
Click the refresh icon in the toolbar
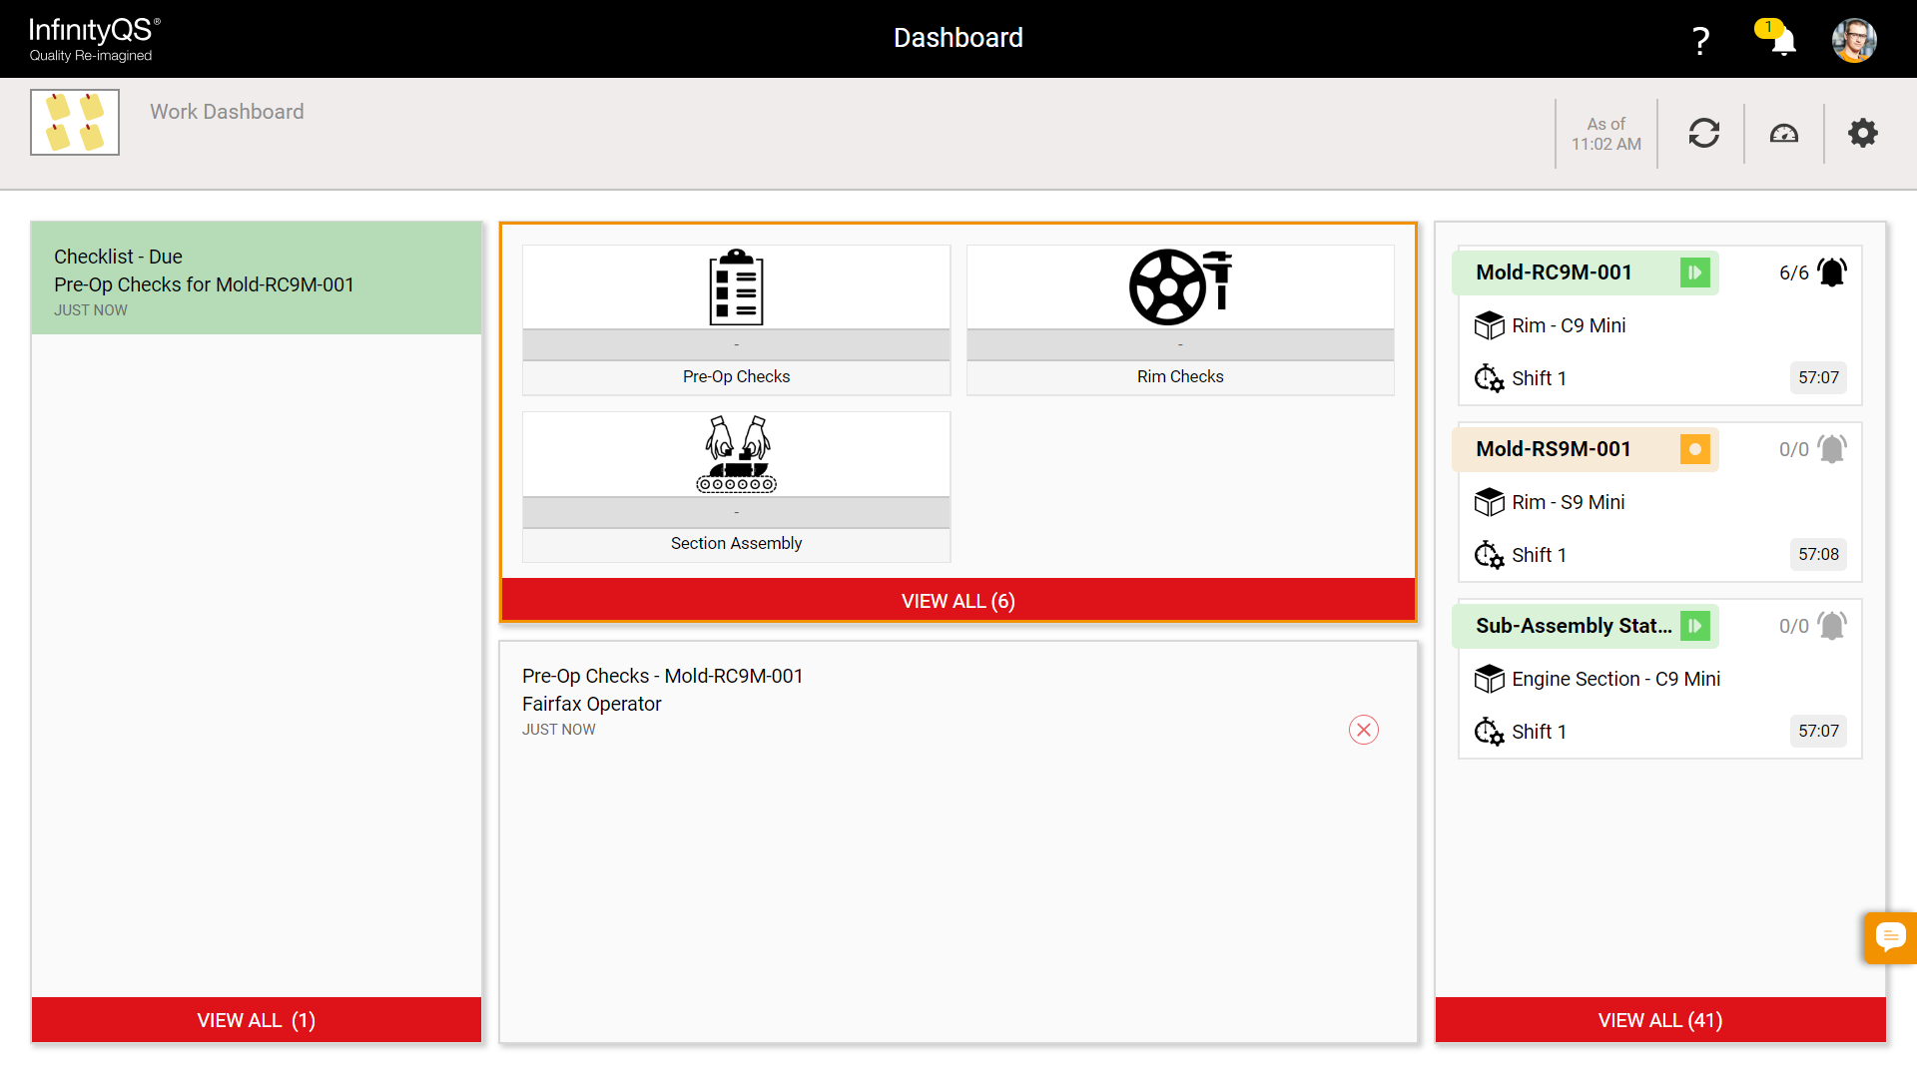1704,132
